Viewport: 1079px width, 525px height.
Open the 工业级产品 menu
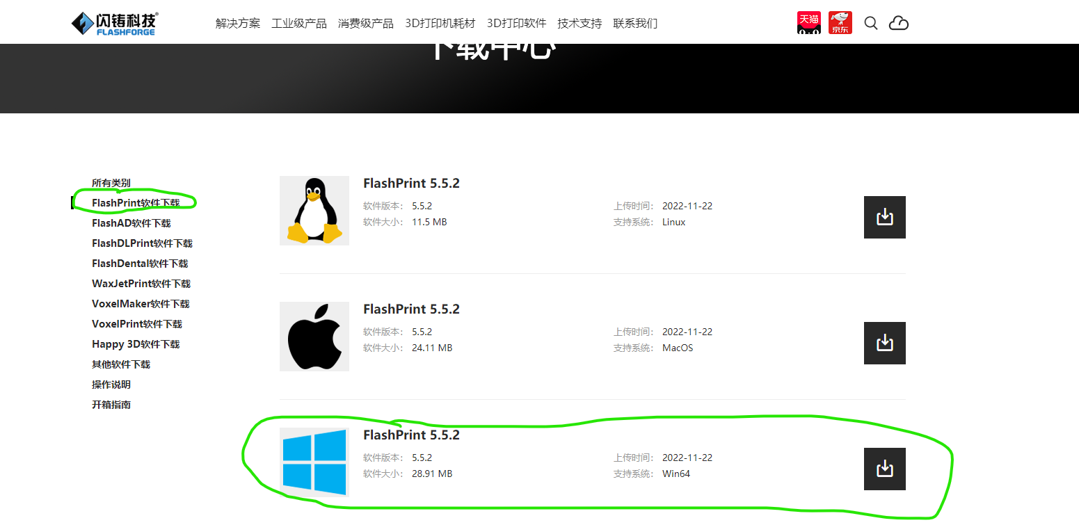point(299,23)
